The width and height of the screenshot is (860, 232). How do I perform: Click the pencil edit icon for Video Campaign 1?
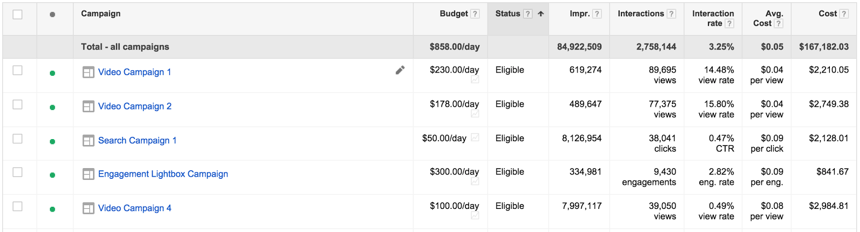coord(400,70)
